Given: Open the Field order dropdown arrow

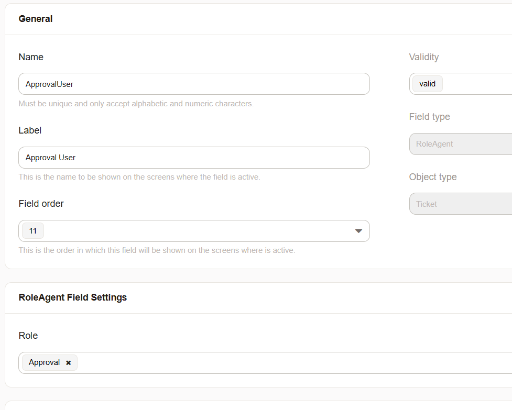Looking at the screenshot, I should [358, 231].
